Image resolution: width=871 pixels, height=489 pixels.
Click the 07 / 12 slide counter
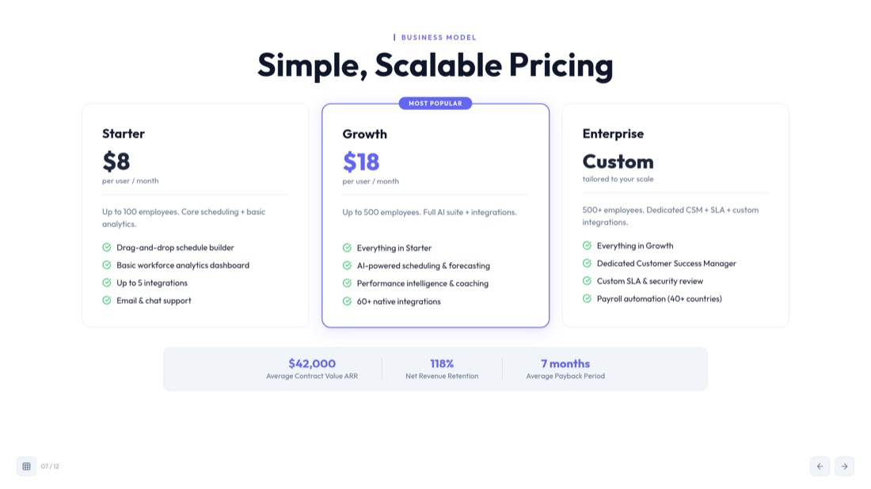click(50, 466)
